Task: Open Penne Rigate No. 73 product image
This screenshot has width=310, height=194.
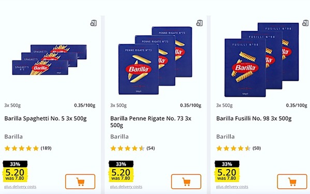Action: [x=155, y=61]
